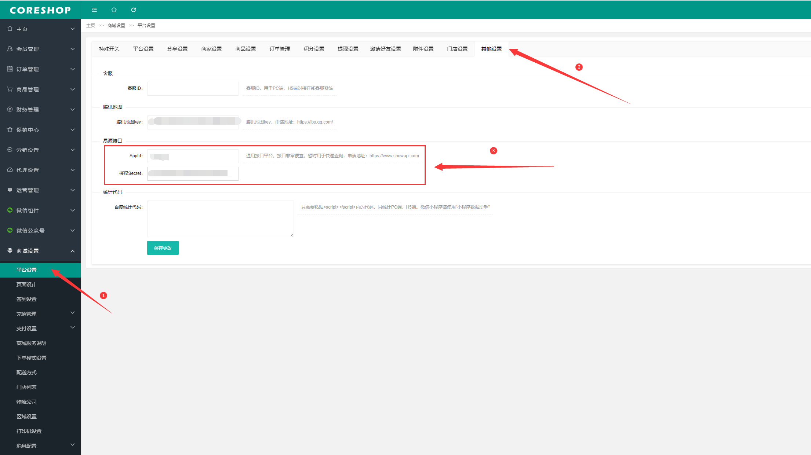Click 商城设置 in the breadcrumb

(x=116, y=26)
